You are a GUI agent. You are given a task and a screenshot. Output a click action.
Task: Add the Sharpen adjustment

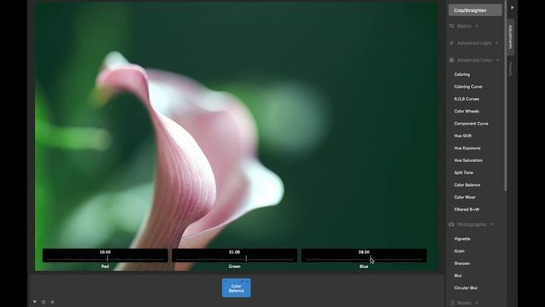pyautogui.click(x=462, y=264)
